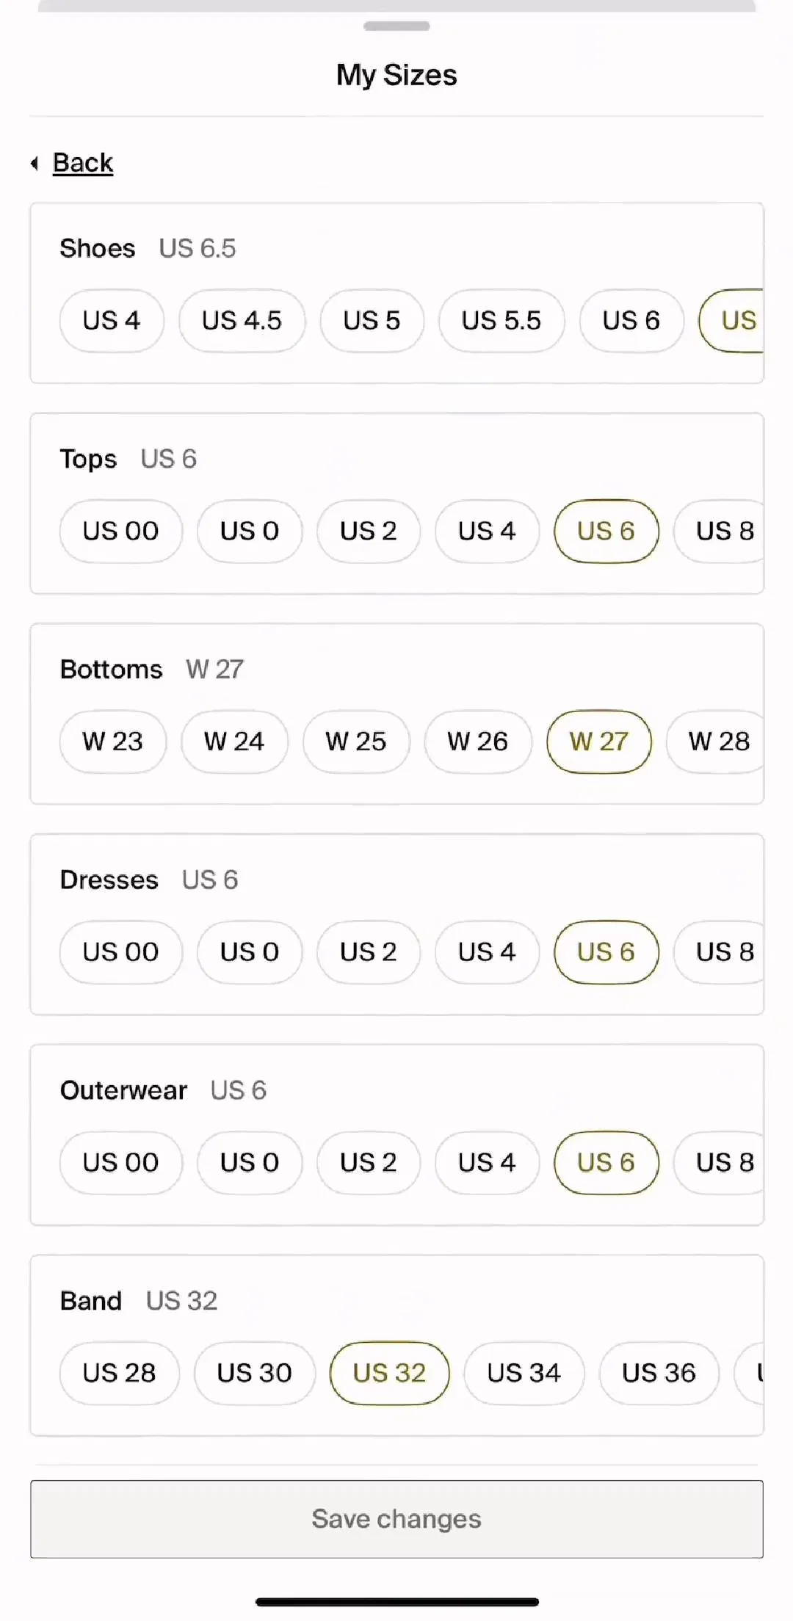Deselect the highlighted W 27 option
Screen dimensions: 793x1621
click(599, 741)
